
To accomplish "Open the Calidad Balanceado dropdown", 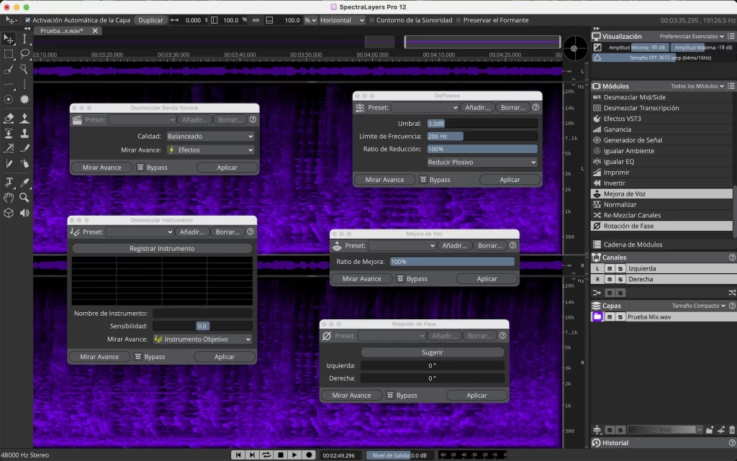I will click(209, 136).
